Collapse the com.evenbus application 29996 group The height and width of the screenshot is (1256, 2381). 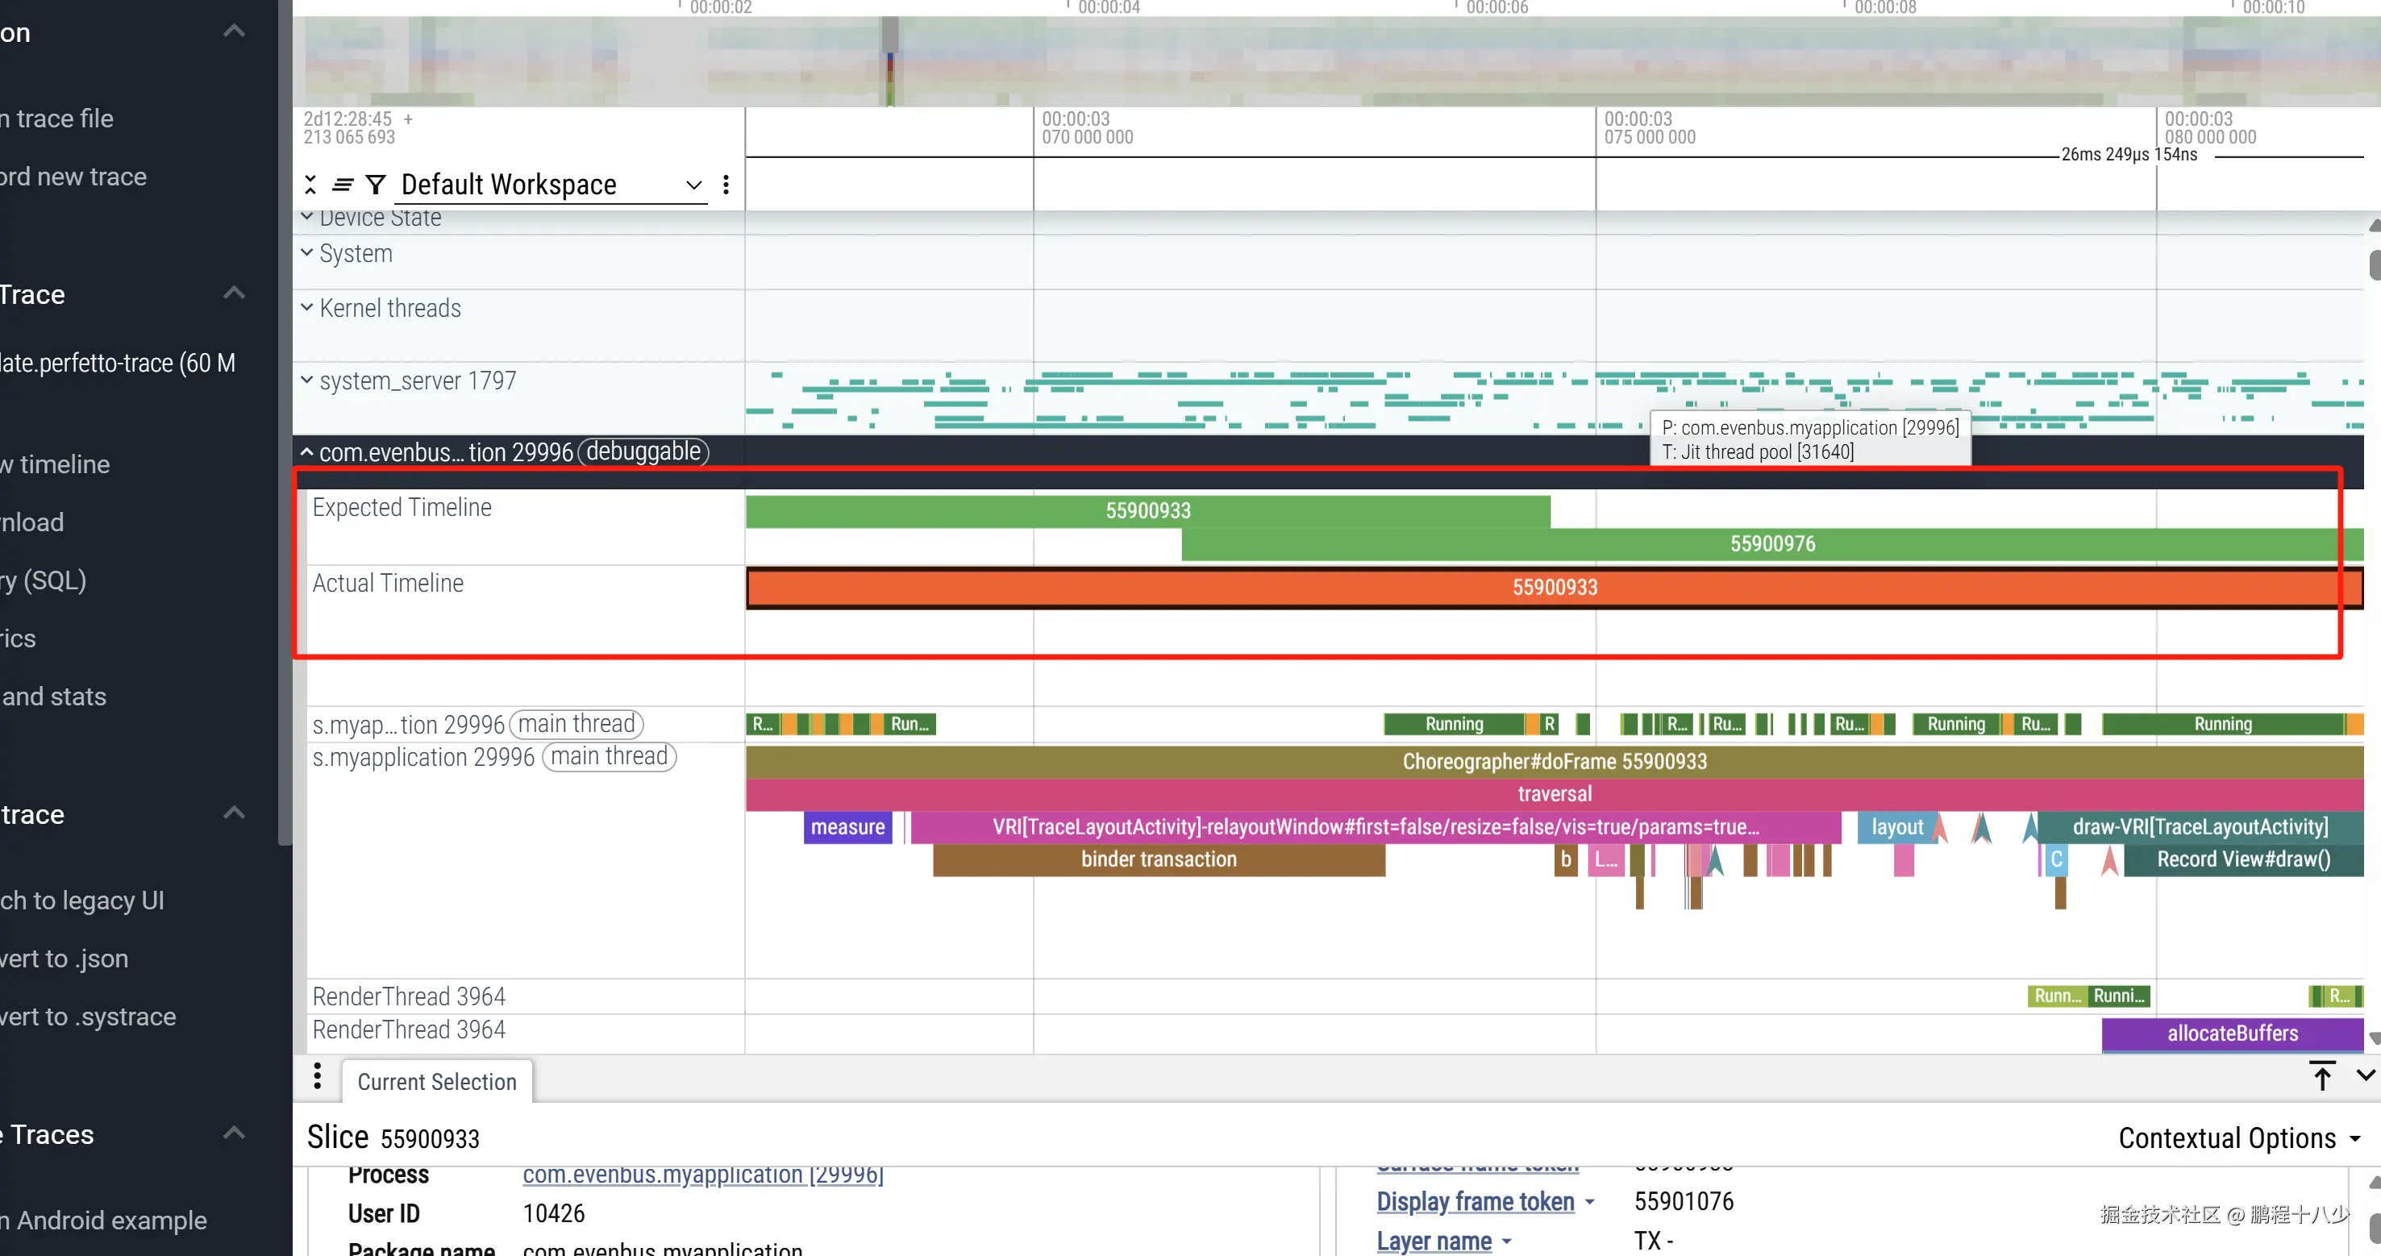(x=307, y=452)
